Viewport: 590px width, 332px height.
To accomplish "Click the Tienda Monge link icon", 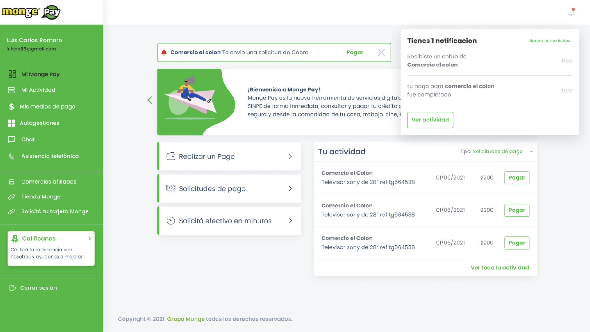I will coord(11,196).
